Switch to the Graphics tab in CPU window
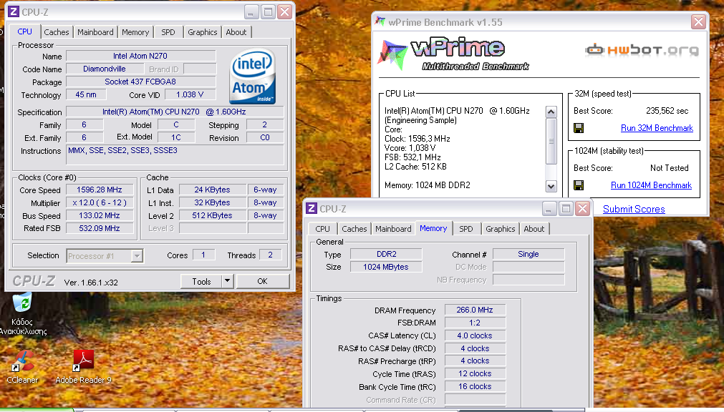724x412 pixels. 202,32
